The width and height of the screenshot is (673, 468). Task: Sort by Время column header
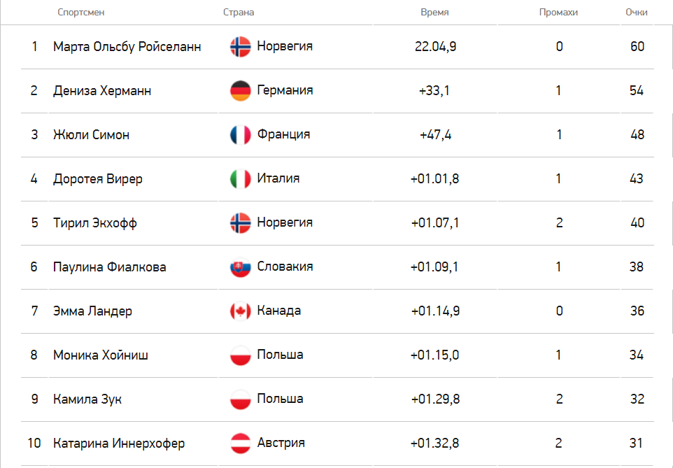(434, 13)
